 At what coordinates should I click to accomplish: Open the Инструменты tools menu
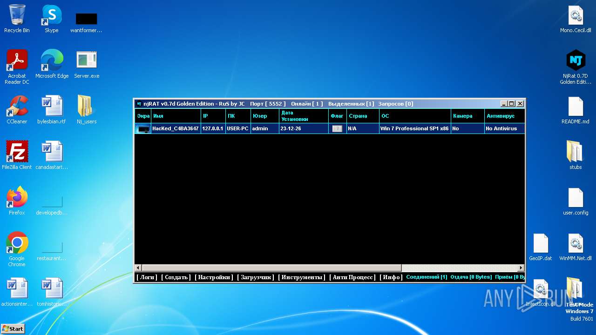(302, 277)
